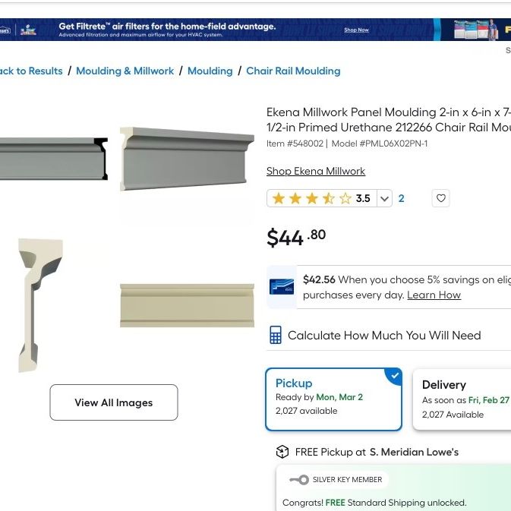Expand the ratings breakdown chevron
511x511 pixels.
point(384,198)
